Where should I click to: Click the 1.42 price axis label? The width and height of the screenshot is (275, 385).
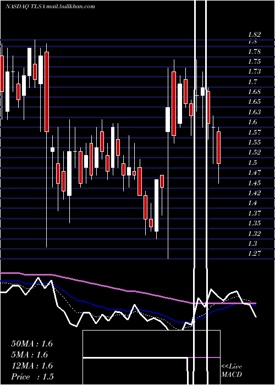point(254,193)
